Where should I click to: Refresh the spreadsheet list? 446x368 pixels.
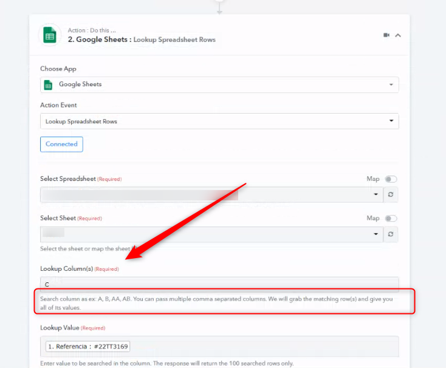pyautogui.click(x=391, y=194)
